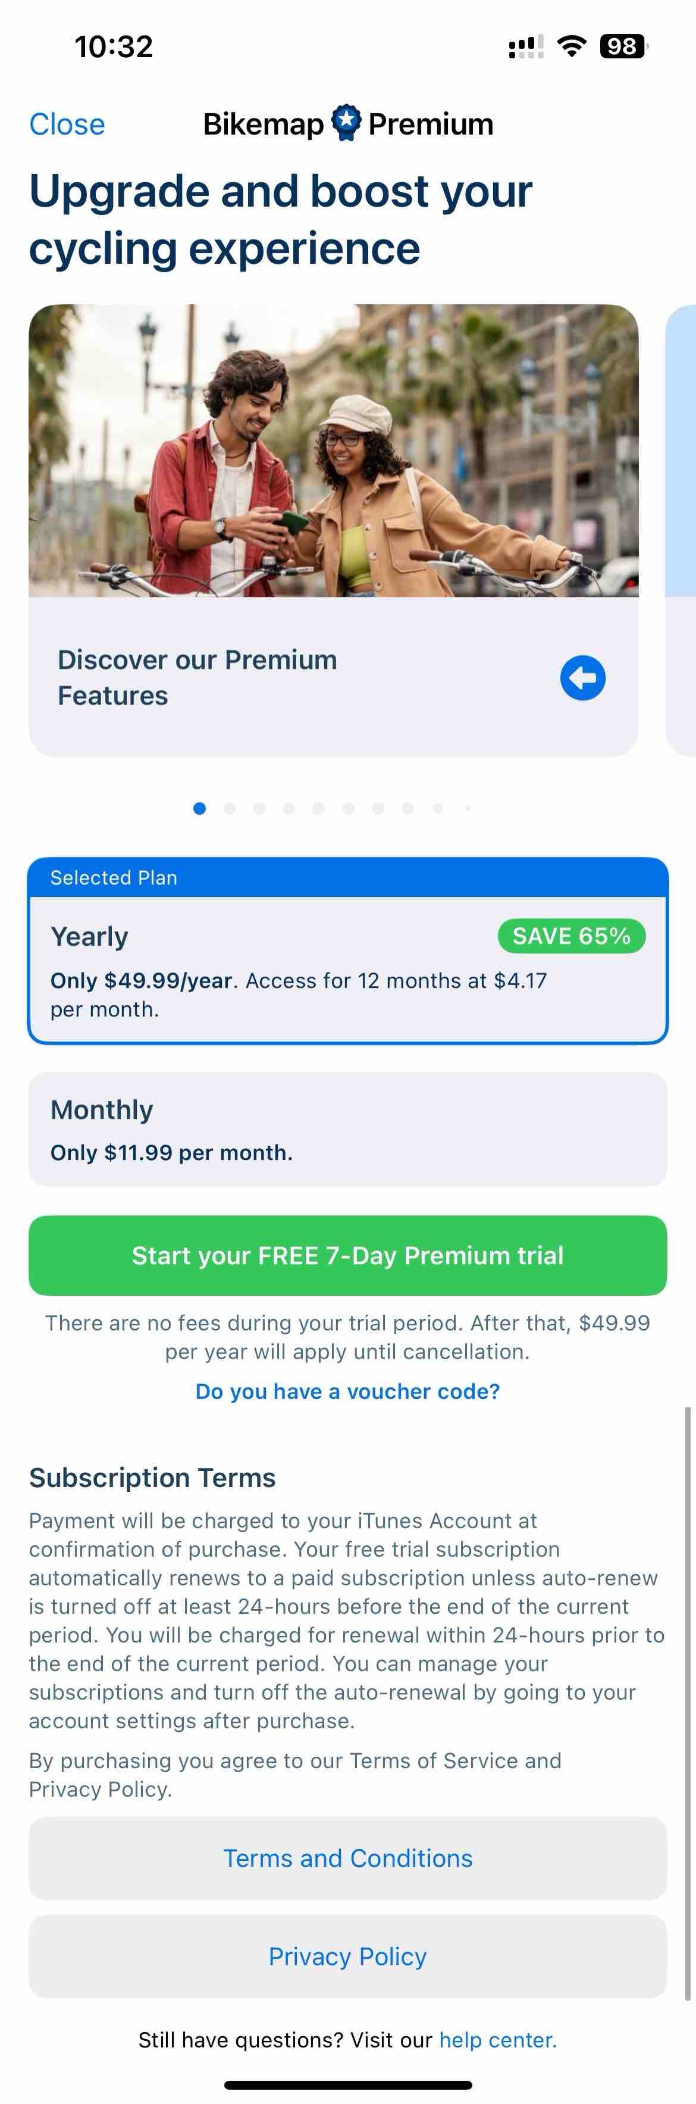The height and width of the screenshot is (2104, 696).
Task: Click the vertical scrollbar indicator
Action: click(687, 1703)
